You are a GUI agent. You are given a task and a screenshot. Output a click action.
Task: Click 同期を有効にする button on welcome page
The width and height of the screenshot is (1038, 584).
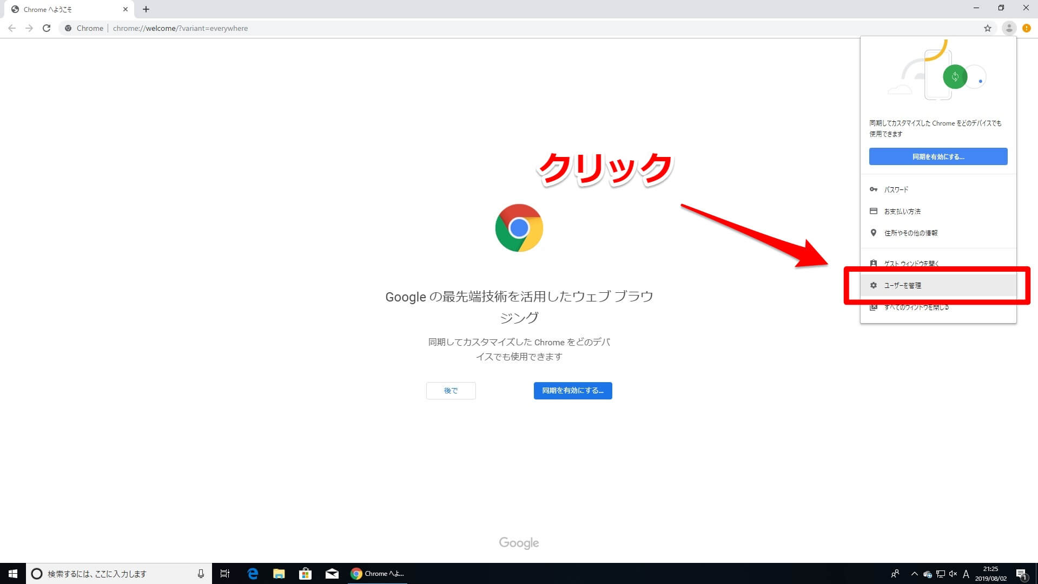[573, 391]
